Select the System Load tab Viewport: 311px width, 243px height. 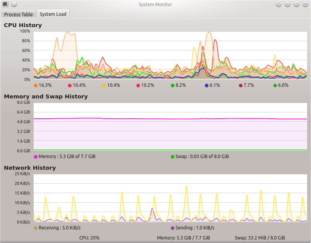point(53,14)
